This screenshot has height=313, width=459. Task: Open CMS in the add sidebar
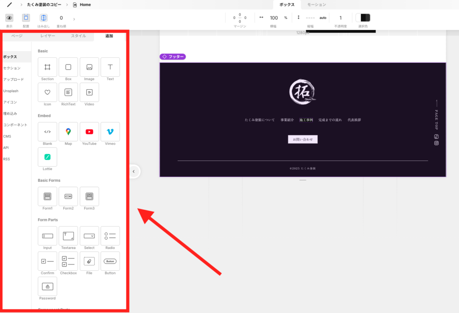(7, 136)
